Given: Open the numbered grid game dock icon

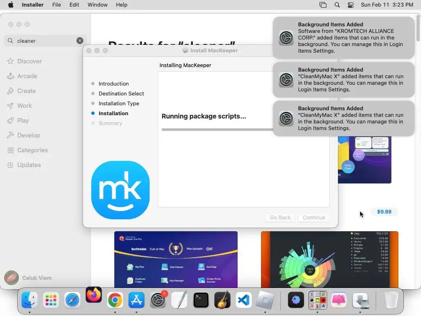Looking at the screenshot, I should pos(317,300).
